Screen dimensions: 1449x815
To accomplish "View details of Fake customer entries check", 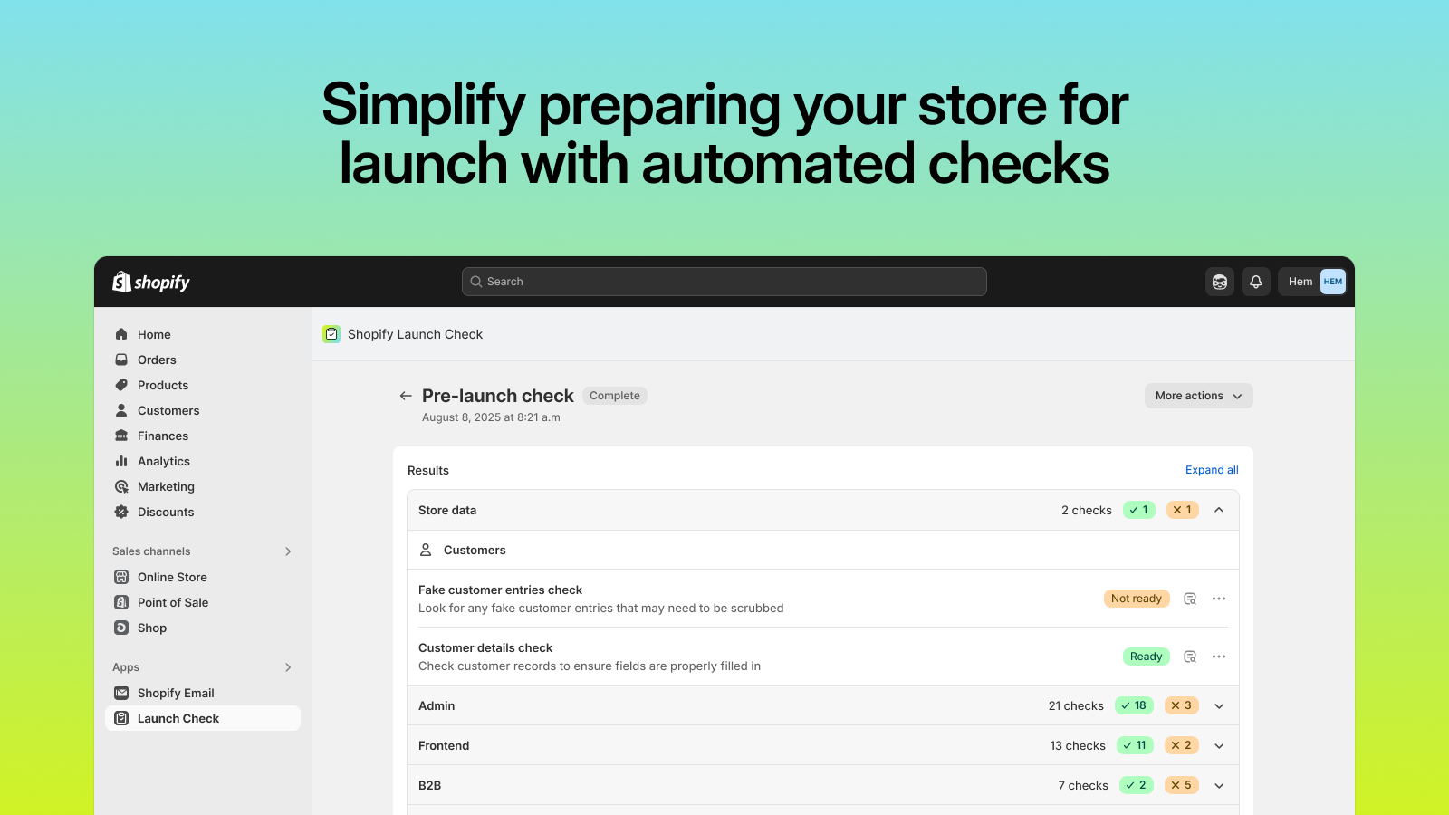I will tap(1190, 598).
